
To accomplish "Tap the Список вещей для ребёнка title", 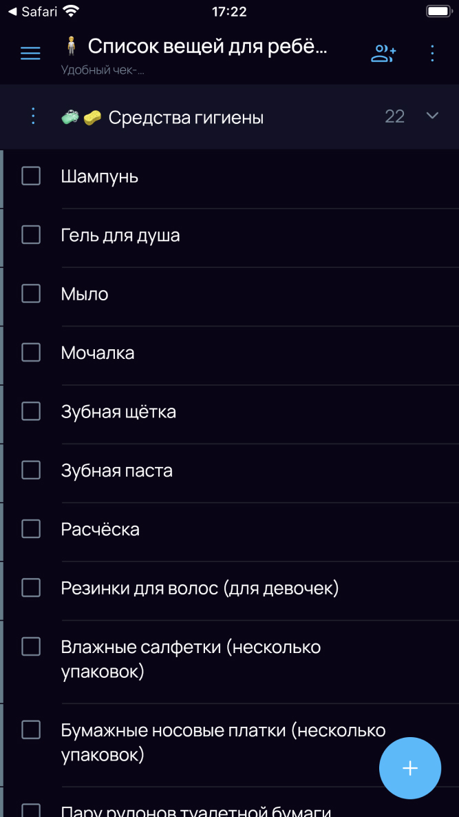I will click(208, 47).
